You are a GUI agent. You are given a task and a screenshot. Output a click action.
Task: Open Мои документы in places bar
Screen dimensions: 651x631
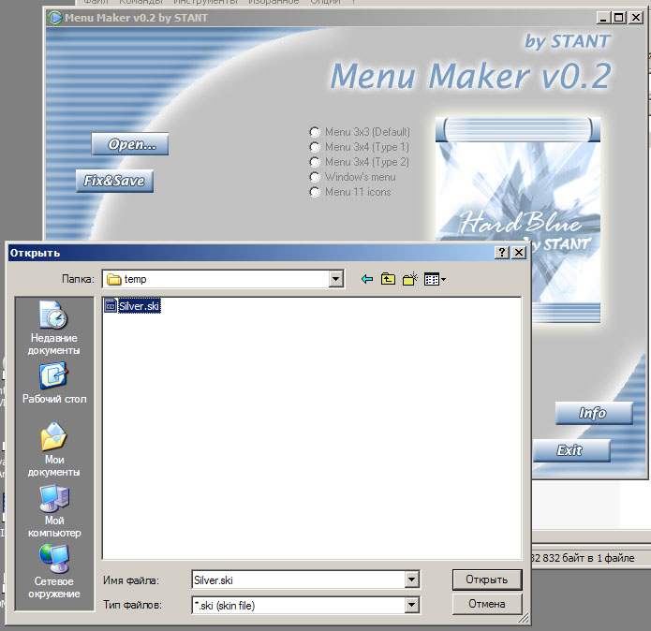[54, 449]
